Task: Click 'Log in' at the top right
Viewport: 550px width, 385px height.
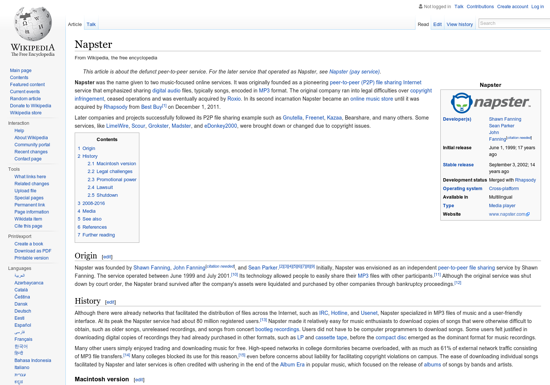Action: point(537,6)
